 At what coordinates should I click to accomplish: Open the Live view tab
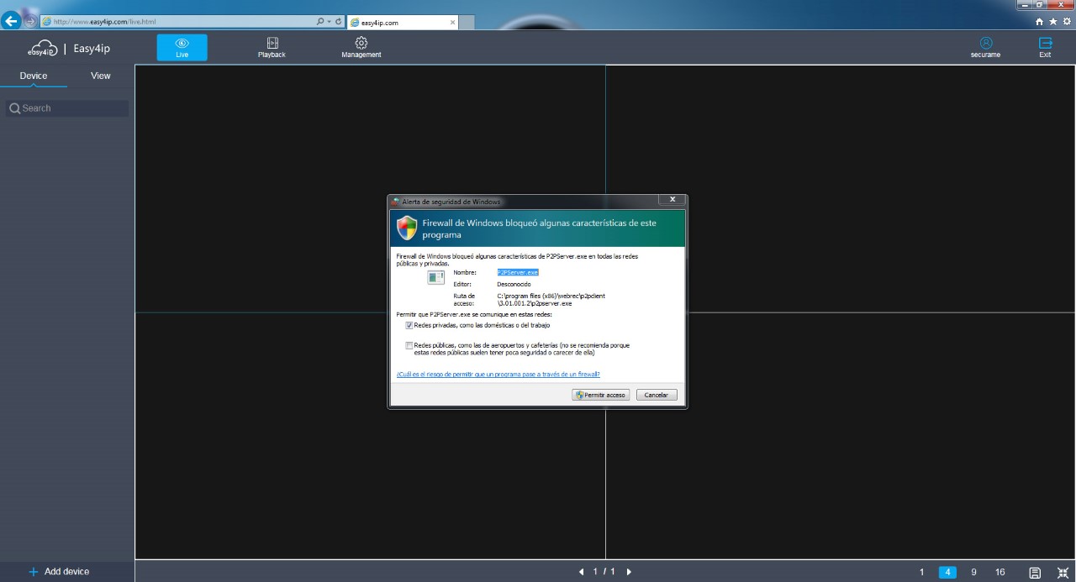(x=182, y=48)
